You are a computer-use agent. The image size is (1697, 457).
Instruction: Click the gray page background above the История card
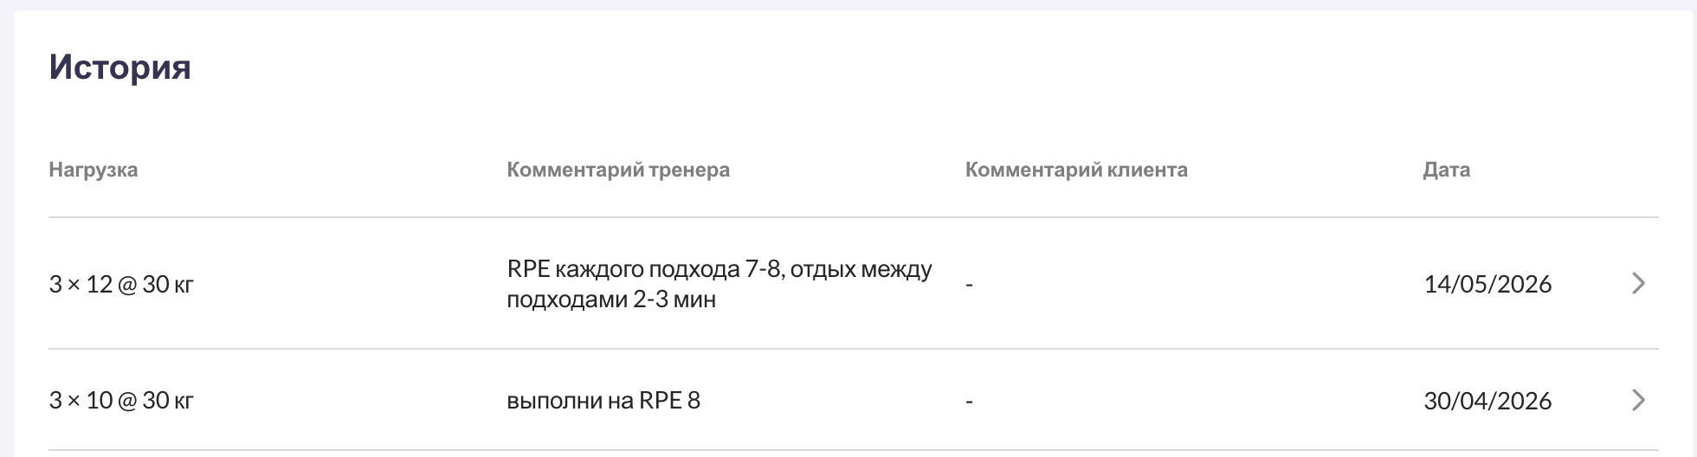(848, 4)
